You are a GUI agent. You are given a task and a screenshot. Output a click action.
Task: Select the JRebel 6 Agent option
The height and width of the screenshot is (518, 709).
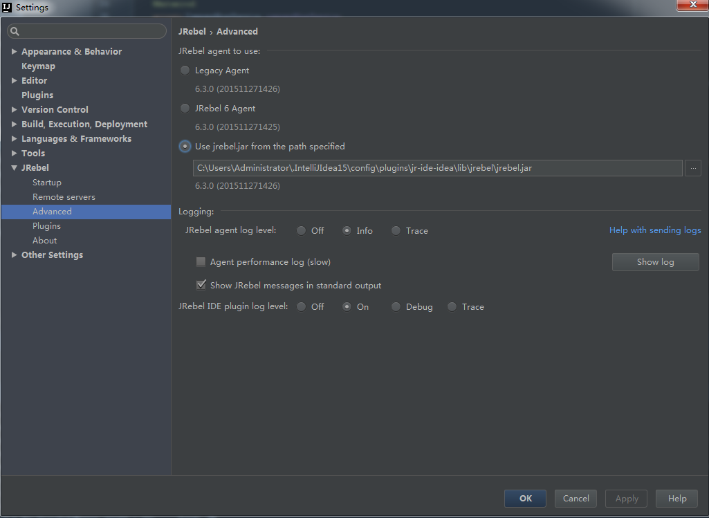[185, 109]
